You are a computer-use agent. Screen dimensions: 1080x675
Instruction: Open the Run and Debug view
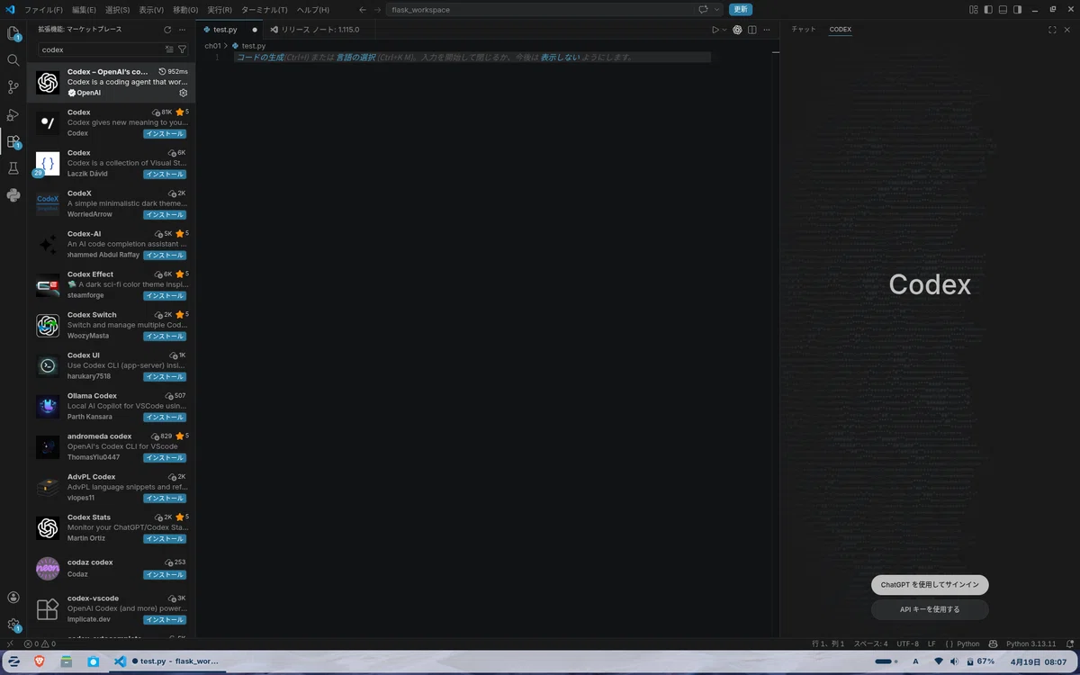(x=13, y=114)
